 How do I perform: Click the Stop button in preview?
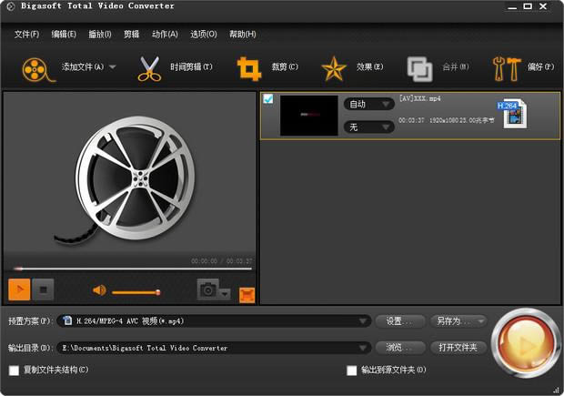[43, 289]
